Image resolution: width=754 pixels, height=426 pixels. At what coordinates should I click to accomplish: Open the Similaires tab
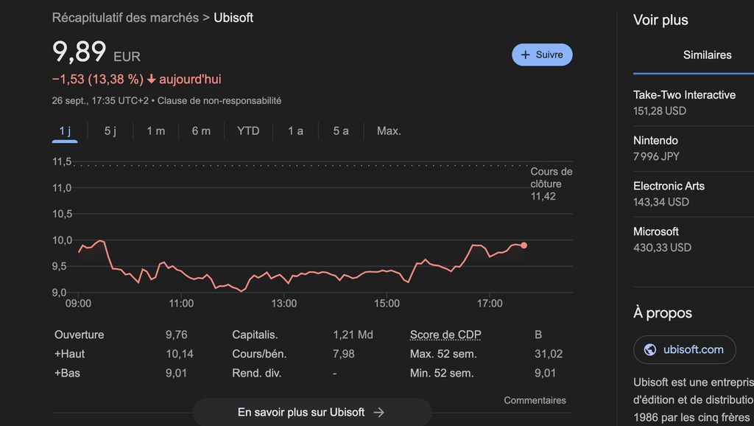pos(707,55)
